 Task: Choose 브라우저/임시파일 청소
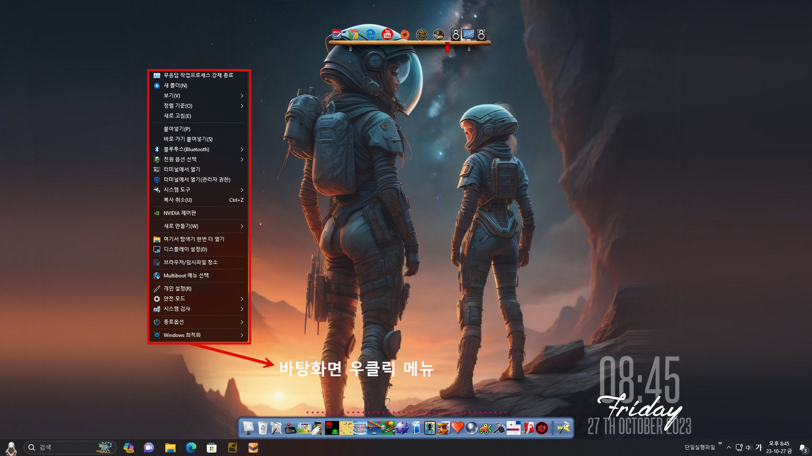tap(198, 262)
